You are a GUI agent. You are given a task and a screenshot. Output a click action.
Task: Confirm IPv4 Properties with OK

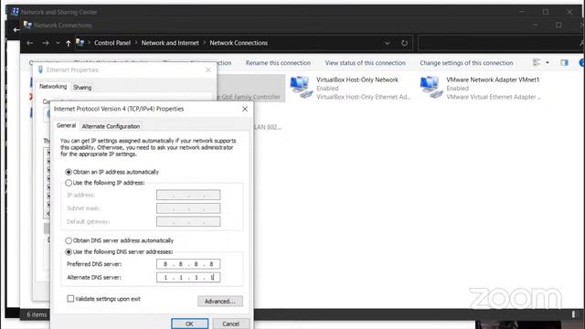pos(189,324)
